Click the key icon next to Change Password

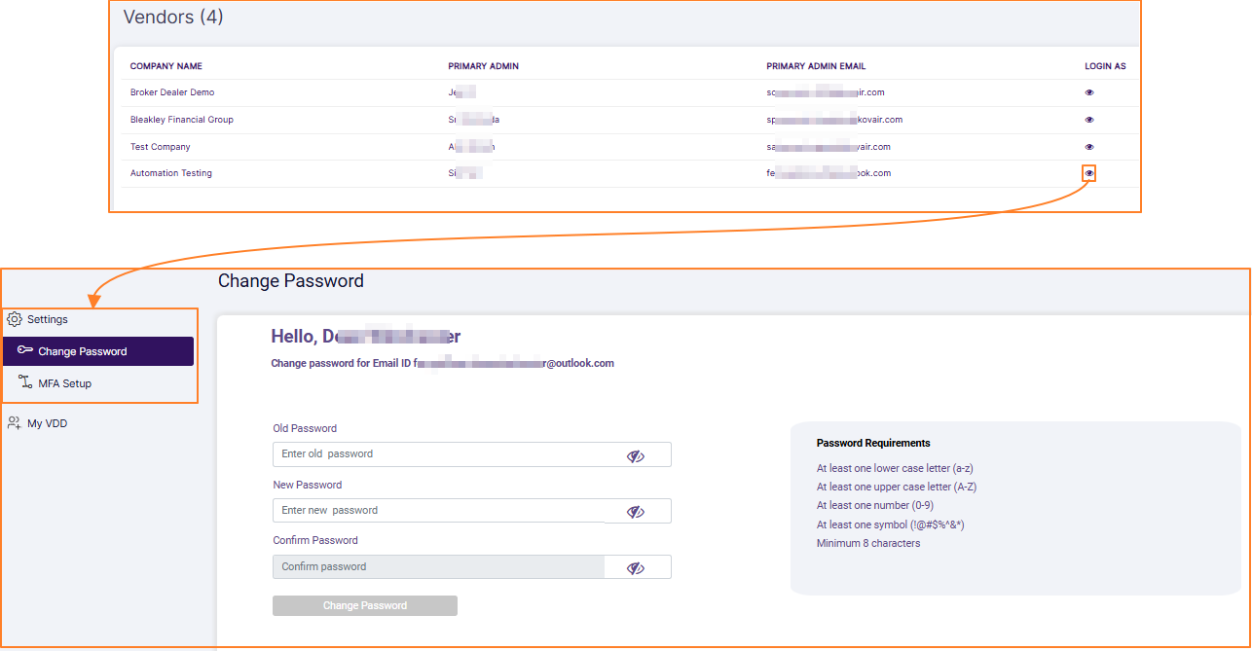pyautogui.click(x=26, y=351)
